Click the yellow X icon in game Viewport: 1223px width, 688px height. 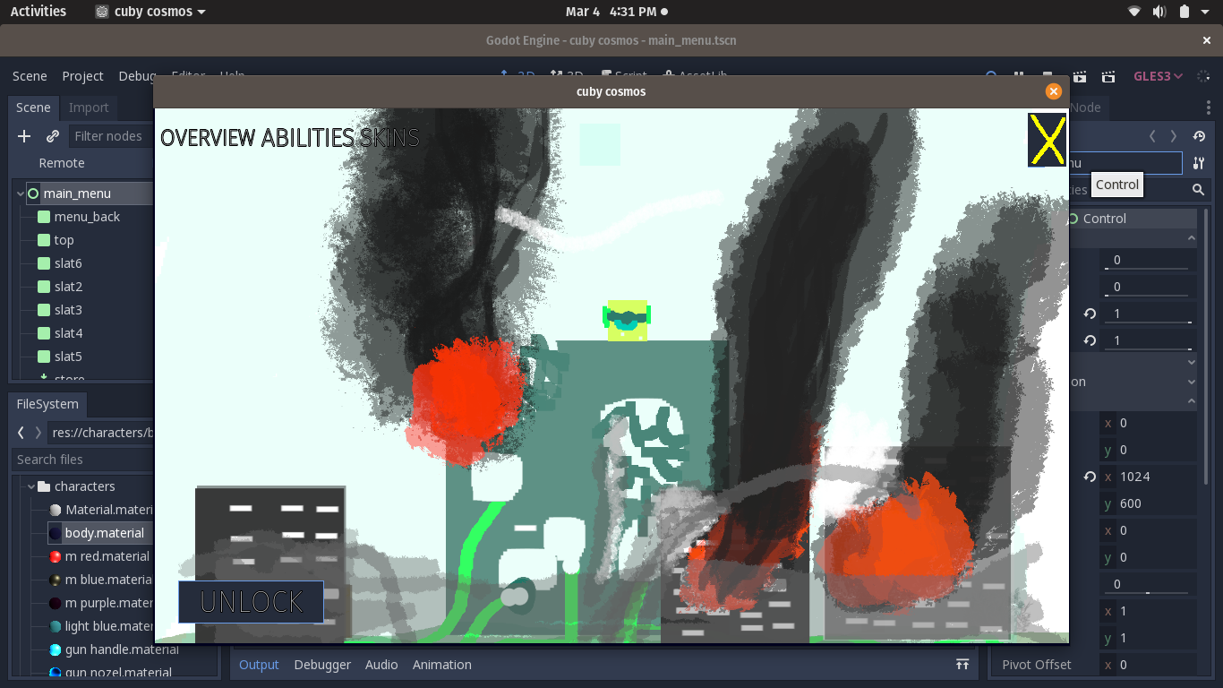(x=1047, y=140)
